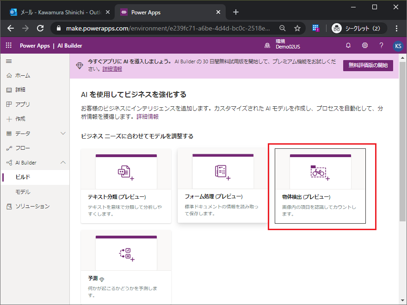The image size is (407, 305).
Task: Click the environment icon beside Demo02US
Action: click(267, 46)
